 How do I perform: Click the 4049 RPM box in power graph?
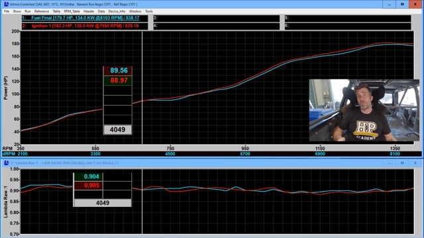pos(118,130)
